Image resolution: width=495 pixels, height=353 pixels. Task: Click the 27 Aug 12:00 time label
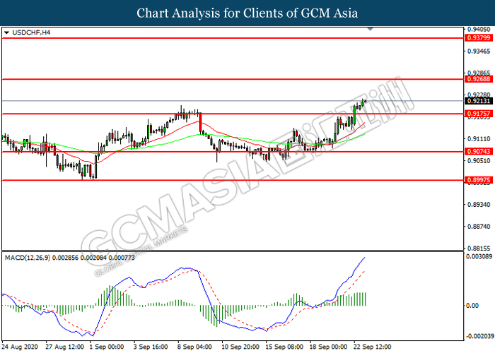(65, 347)
